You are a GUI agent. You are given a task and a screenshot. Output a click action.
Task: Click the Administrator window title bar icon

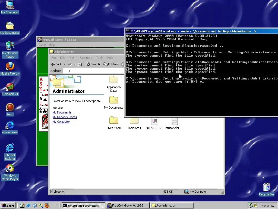click(x=52, y=51)
